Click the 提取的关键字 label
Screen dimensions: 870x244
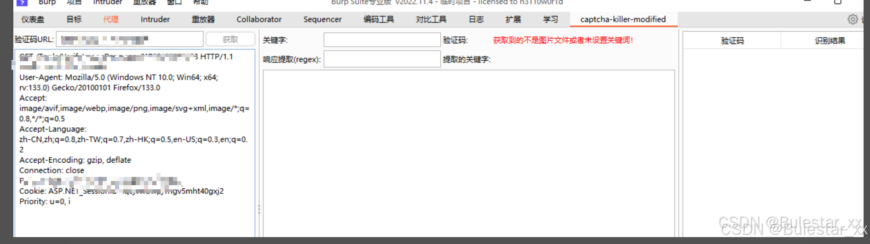click(x=467, y=59)
